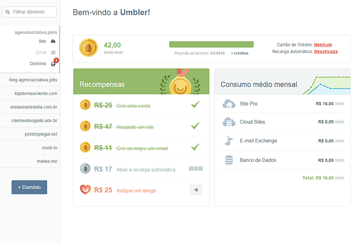The width and height of the screenshot is (351, 243).
Task: Click the Nenhum credit card link
Action: [323, 45]
